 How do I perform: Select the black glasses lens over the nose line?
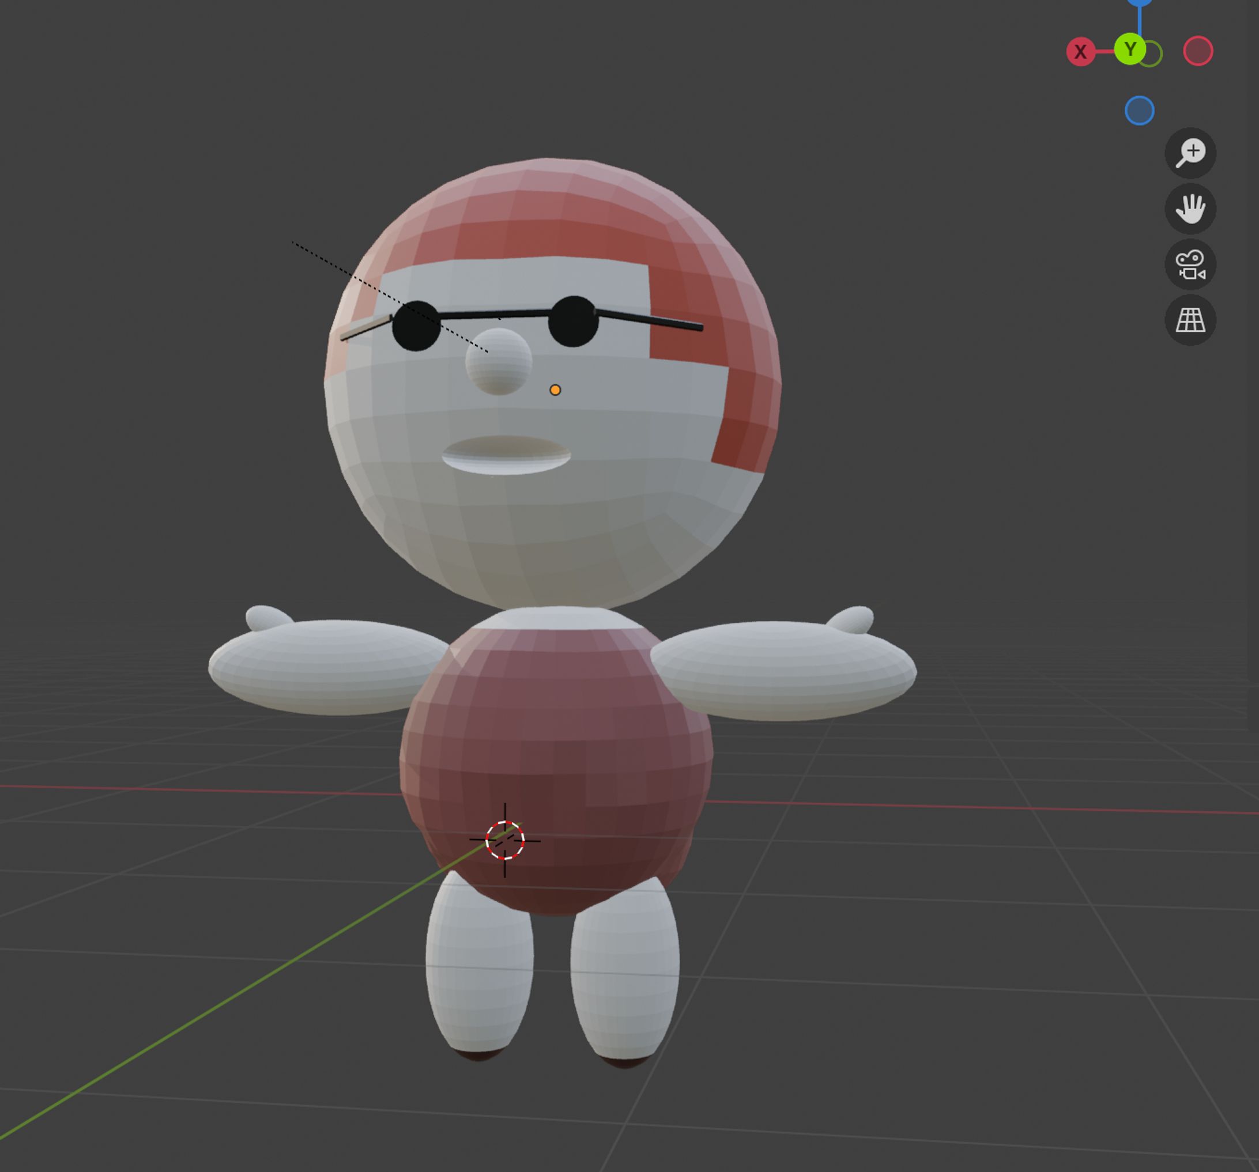pos(416,326)
